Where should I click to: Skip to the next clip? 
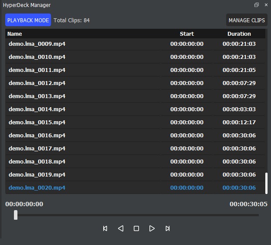167,228
